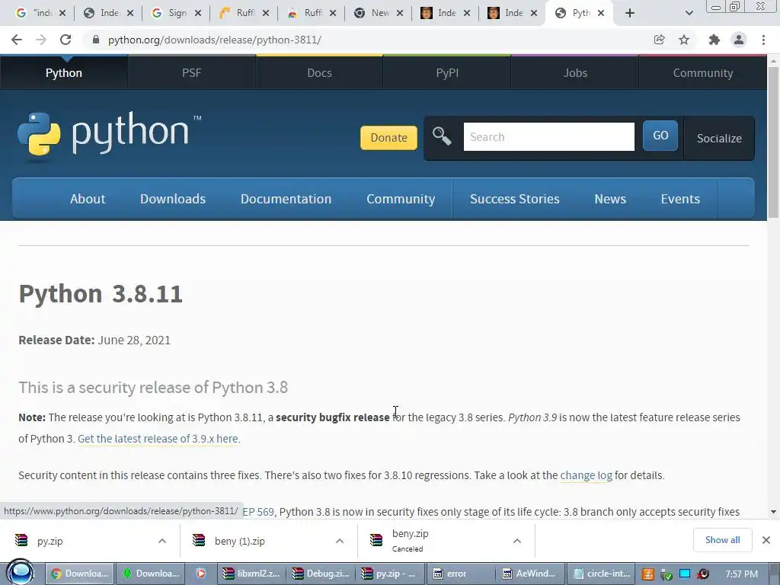780x585 pixels.
Task: Switch to the New browser tab
Action: (379, 13)
